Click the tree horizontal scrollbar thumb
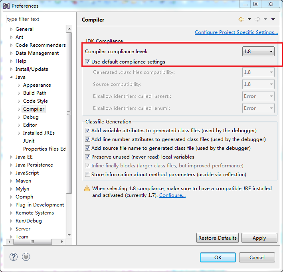Screen dimensions: 283x272 pyautogui.click(x=32, y=242)
